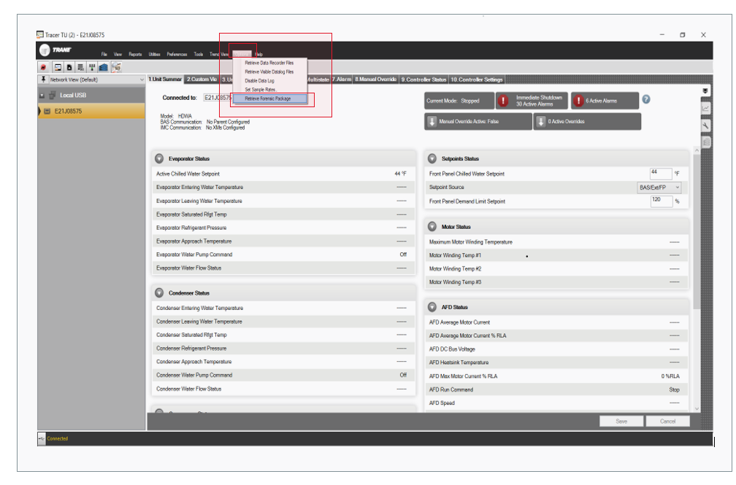The height and width of the screenshot is (485, 736).
Task: Click the document toolbar icon
Action: click(69, 68)
